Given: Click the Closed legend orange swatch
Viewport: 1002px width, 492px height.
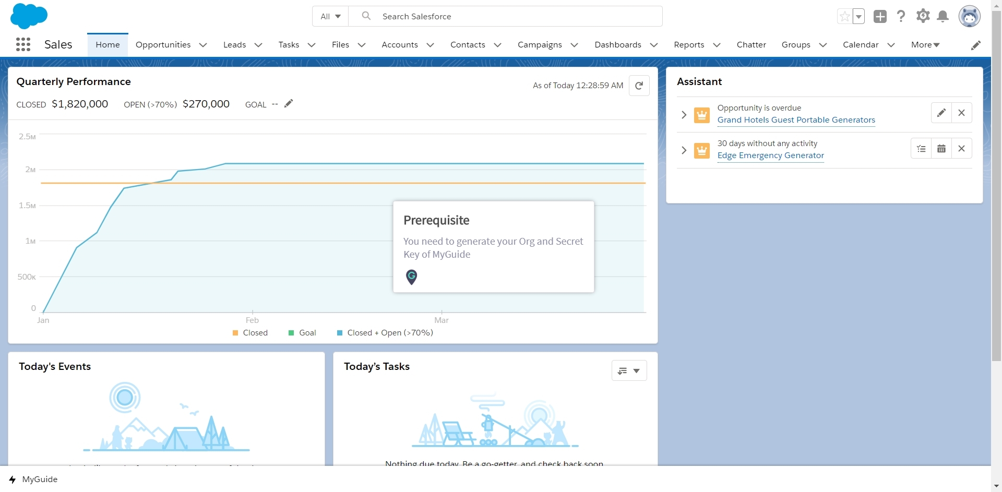Looking at the screenshot, I should (x=235, y=333).
